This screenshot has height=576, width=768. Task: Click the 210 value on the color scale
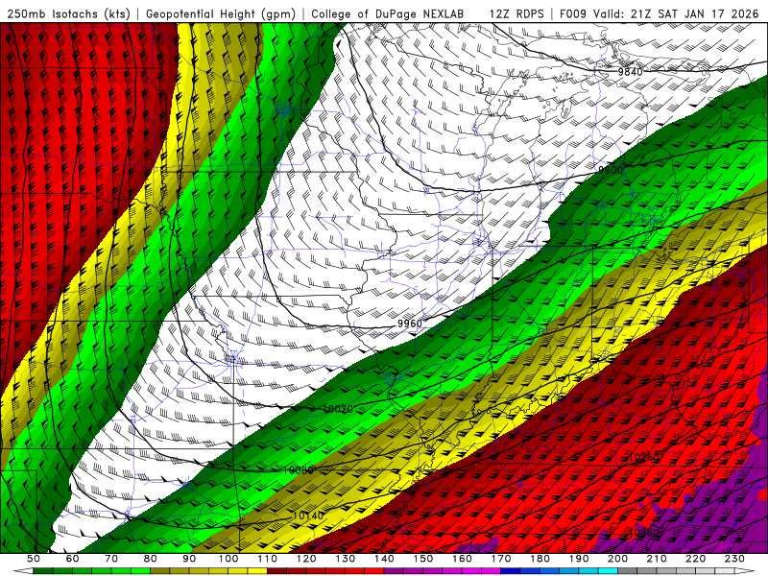pos(657,559)
